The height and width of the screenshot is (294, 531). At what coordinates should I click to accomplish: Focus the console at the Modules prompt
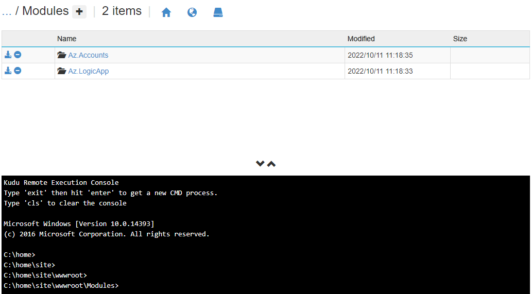click(x=206, y=285)
